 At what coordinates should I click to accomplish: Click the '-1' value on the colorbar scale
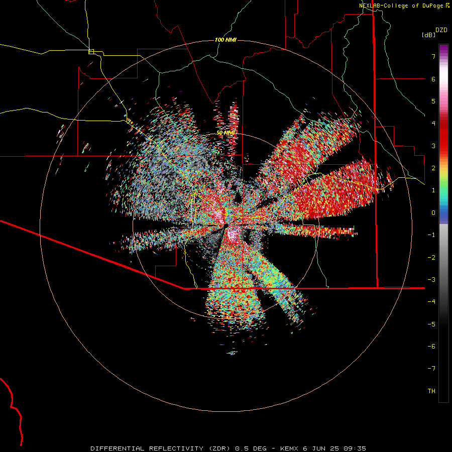(431, 235)
